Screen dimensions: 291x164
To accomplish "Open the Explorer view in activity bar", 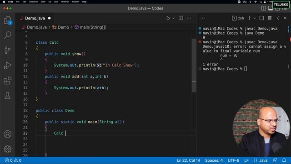I will [8, 20].
